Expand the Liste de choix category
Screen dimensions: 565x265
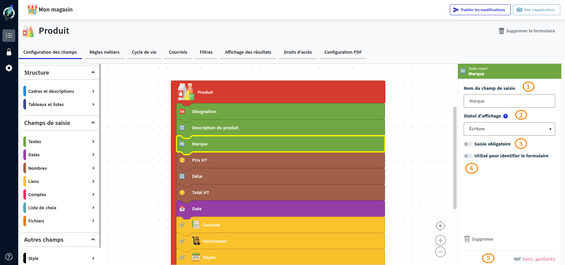tap(59, 208)
